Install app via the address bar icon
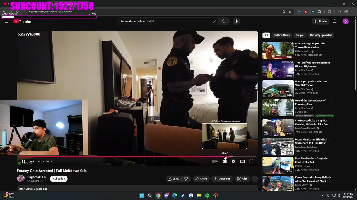357x200 pixels. click(x=284, y=12)
